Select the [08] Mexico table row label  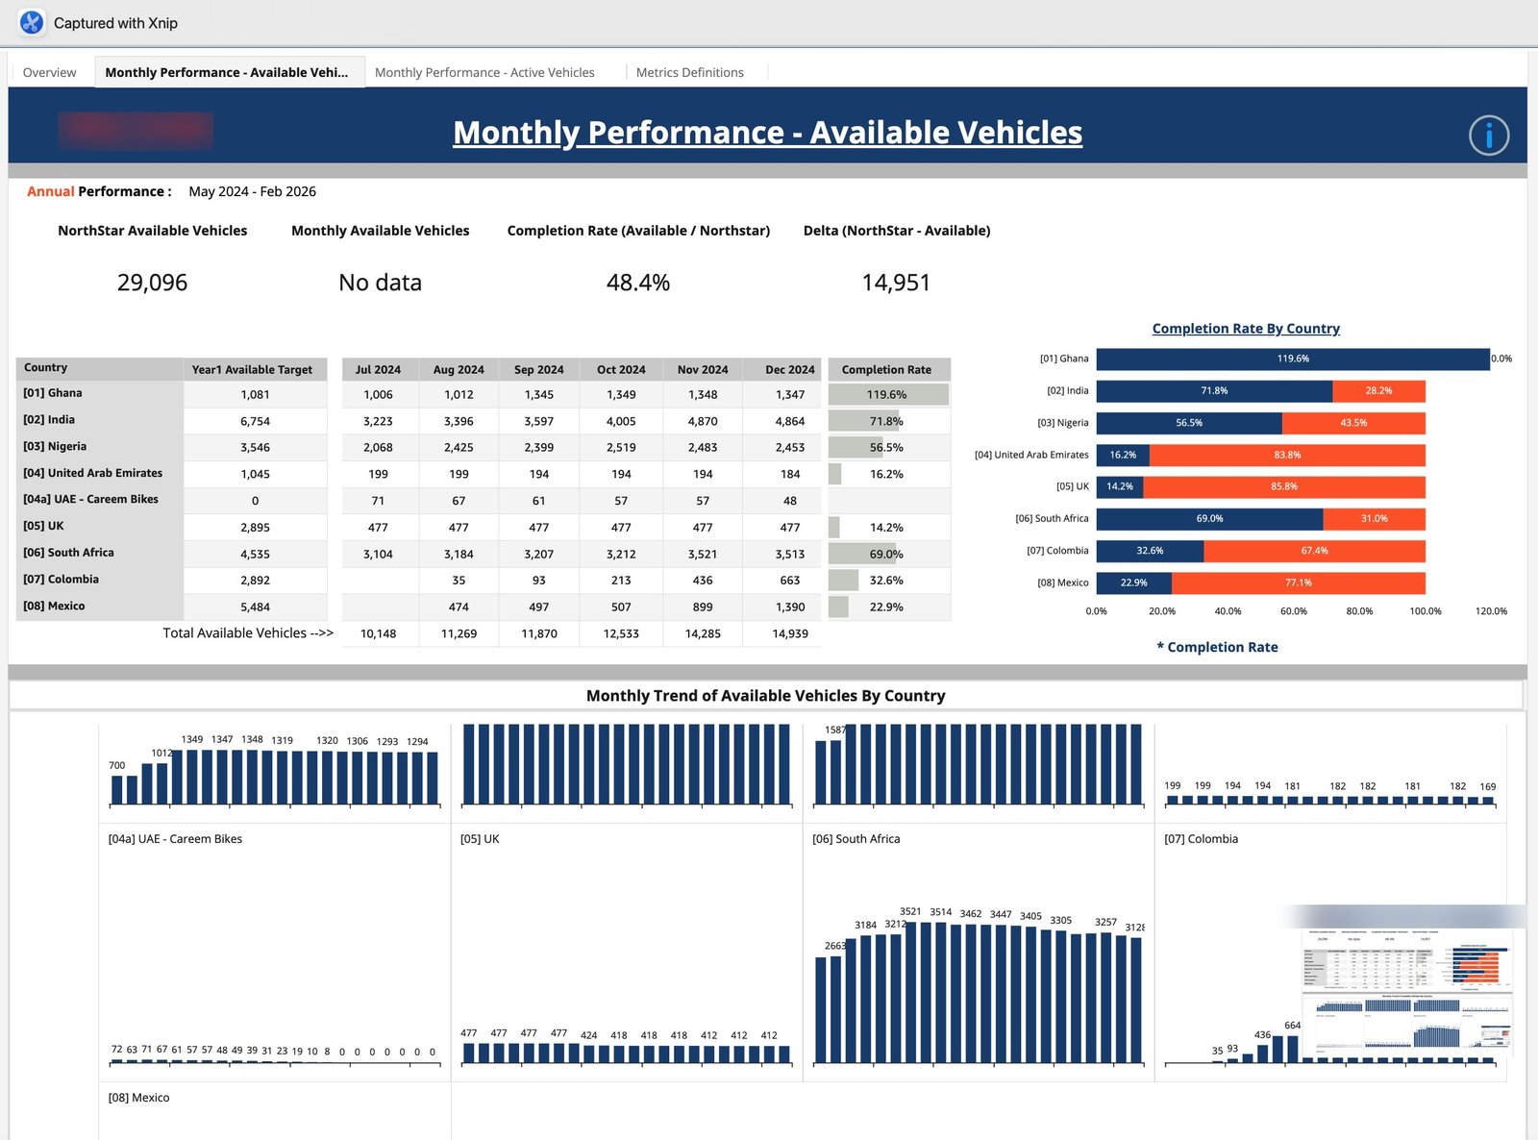pos(54,607)
